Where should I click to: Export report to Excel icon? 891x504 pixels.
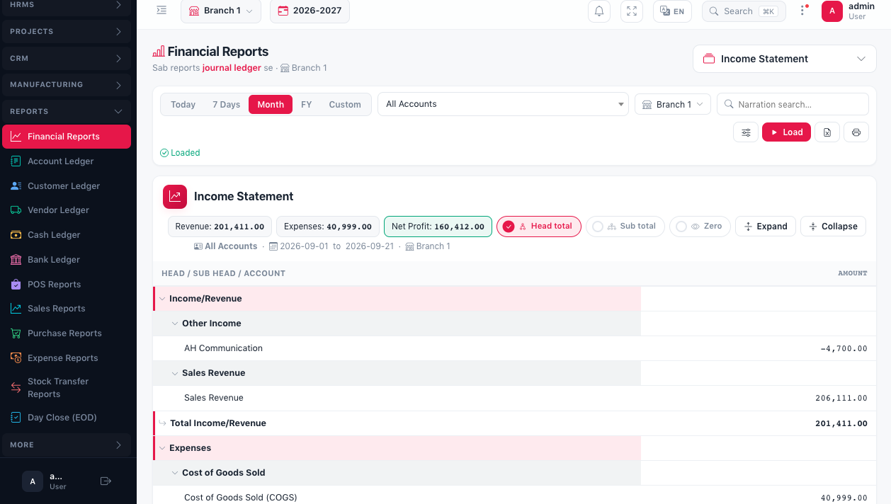[827, 132]
